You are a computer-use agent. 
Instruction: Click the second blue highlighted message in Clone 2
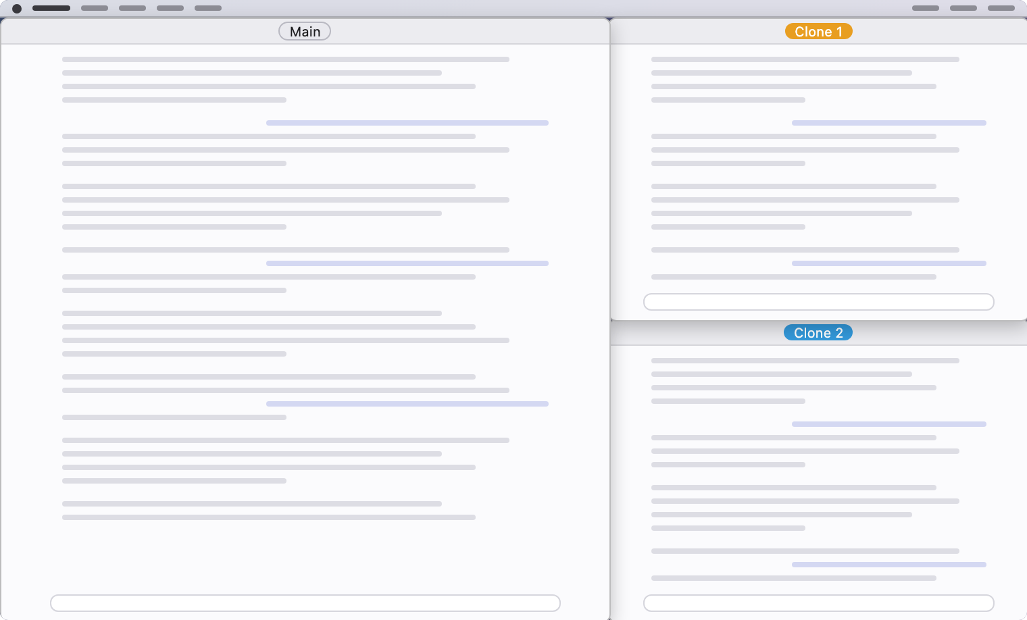[x=889, y=565]
